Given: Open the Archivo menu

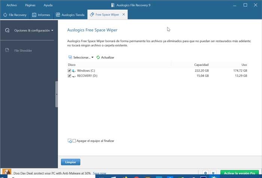Looking at the screenshot, I should click(12, 5).
